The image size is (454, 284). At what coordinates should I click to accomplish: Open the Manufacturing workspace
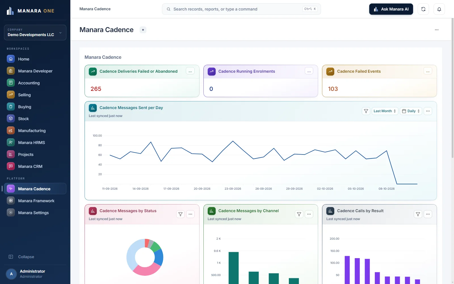pyautogui.click(x=35, y=131)
